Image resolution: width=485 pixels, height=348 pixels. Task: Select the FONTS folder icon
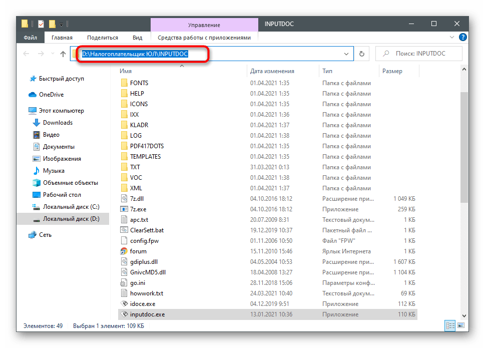click(124, 83)
